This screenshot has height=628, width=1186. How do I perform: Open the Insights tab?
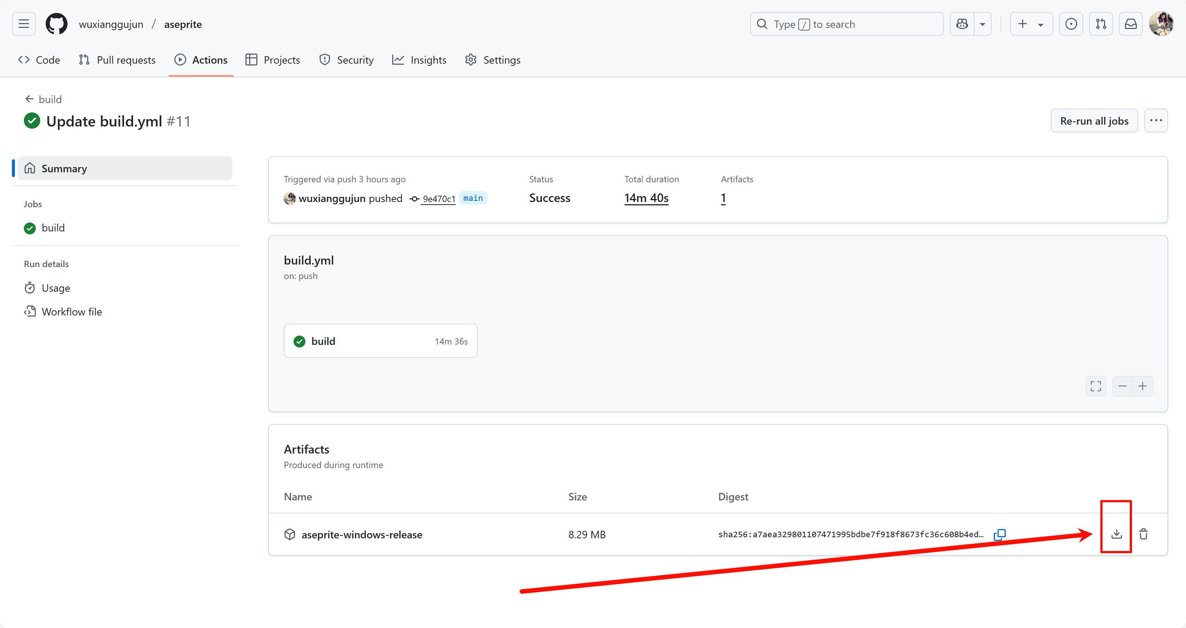tap(419, 59)
